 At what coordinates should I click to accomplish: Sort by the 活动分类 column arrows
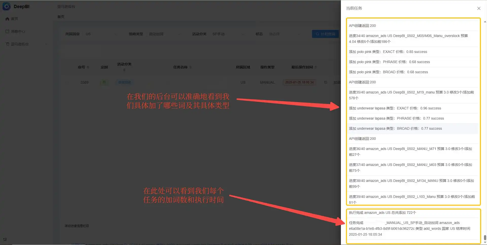click(x=124, y=70)
